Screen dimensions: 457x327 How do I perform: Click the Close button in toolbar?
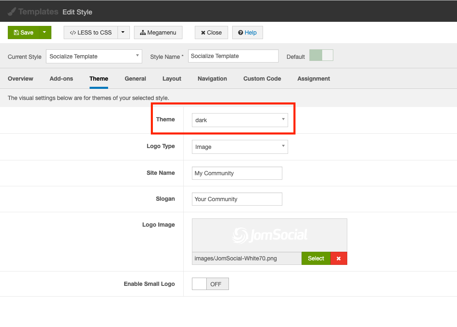211,32
